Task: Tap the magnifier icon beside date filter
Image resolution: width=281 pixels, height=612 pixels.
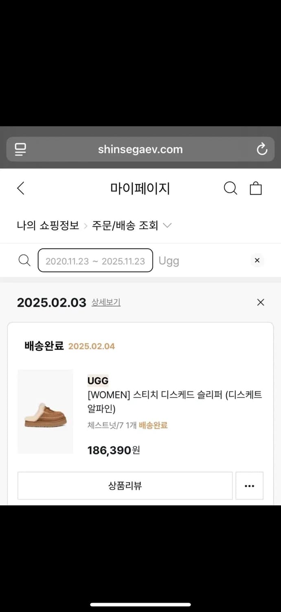Action: [24, 260]
